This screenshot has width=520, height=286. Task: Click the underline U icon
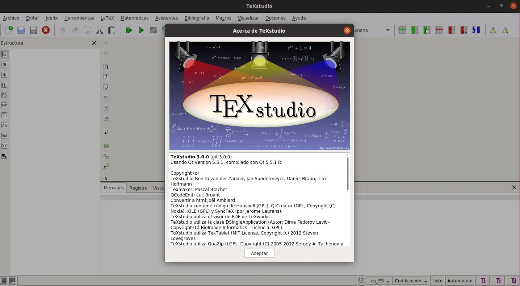pos(106,87)
